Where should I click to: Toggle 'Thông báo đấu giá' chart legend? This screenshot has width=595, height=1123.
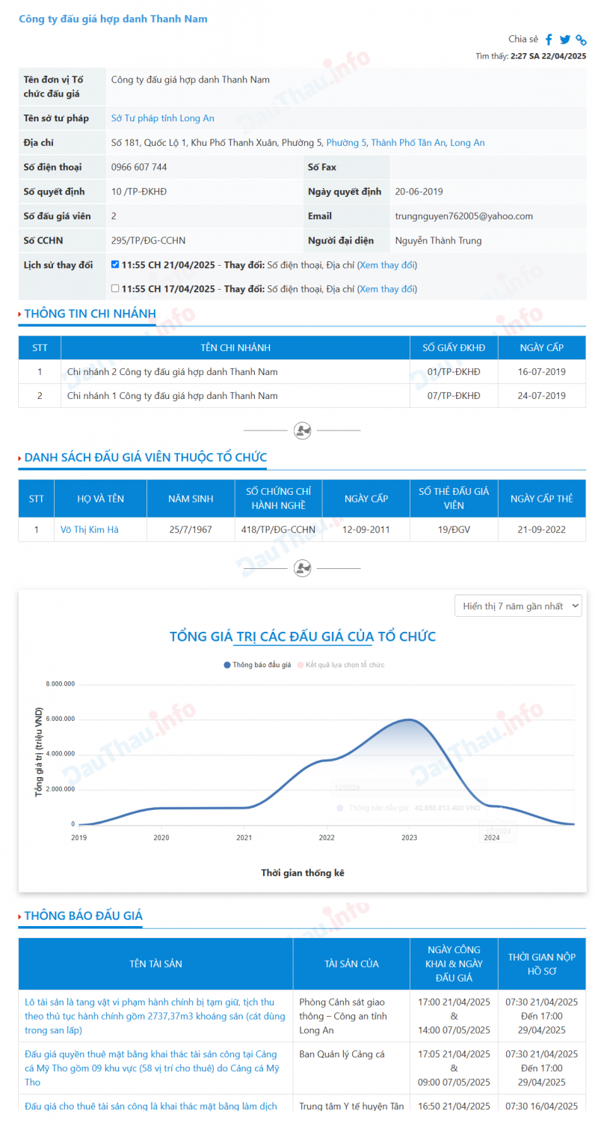point(257,665)
